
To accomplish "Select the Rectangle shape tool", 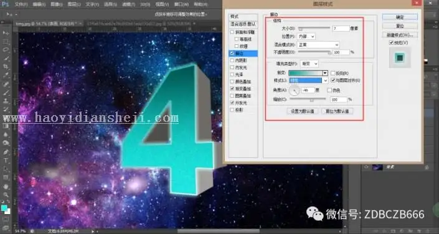I will point(6,177).
